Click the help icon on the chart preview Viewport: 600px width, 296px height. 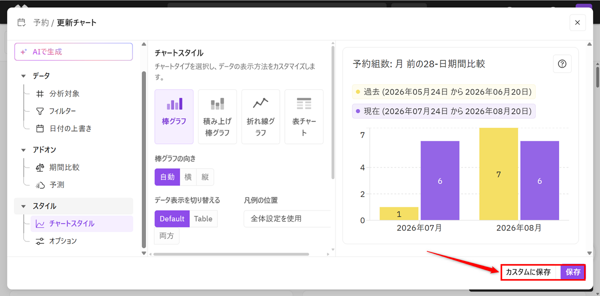pyautogui.click(x=562, y=64)
